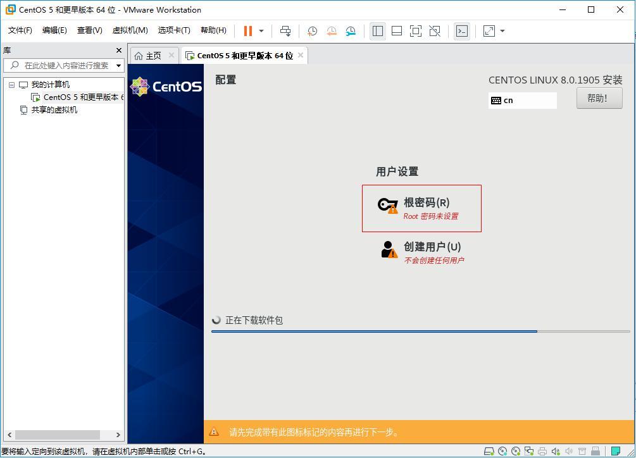
Task: Open the snapshot manager
Action: [x=351, y=30]
